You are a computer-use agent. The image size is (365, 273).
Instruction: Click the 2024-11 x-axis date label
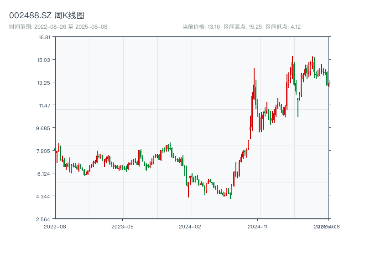(x=258, y=226)
